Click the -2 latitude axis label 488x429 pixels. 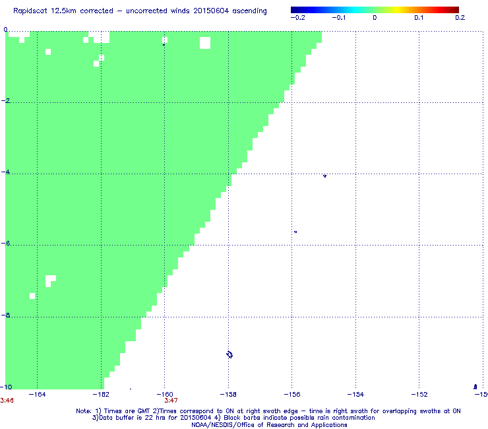pyautogui.click(x=5, y=100)
